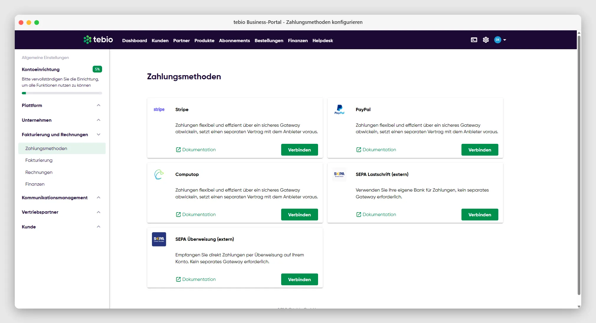Select the Produkte menu
The image size is (596, 323).
(x=204, y=40)
